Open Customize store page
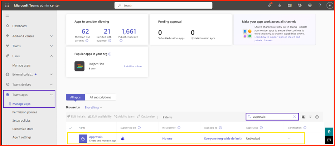335x146 pixels. click(23, 129)
